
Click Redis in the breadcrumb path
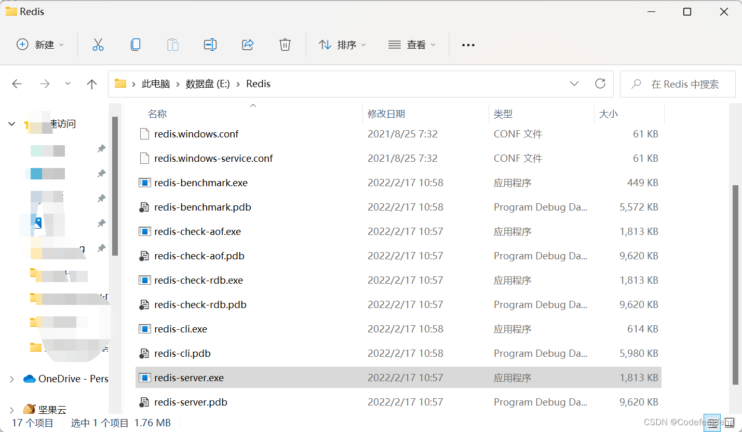(x=258, y=84)
